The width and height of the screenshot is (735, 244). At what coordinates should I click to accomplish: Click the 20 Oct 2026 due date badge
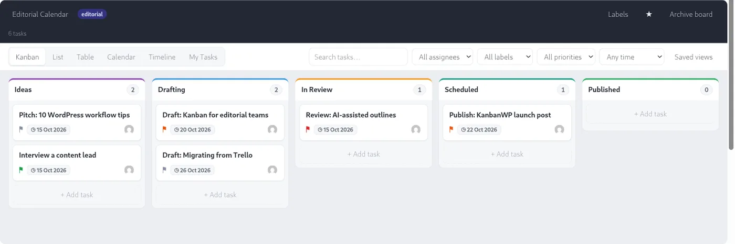[x=192, y=129]
